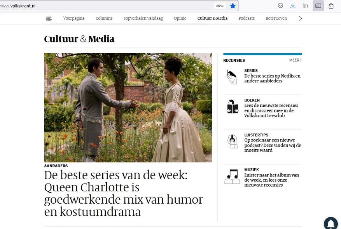Open the best Netflix series link
Image resolution: width=341 pixels, height=229 pixels.
(272, 78)
